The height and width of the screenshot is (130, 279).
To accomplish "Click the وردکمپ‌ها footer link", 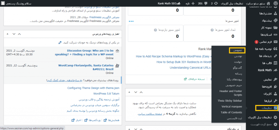I will (x=92, y=120).
